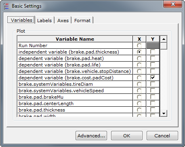Open the Axes tab

[x=63, y=21]
